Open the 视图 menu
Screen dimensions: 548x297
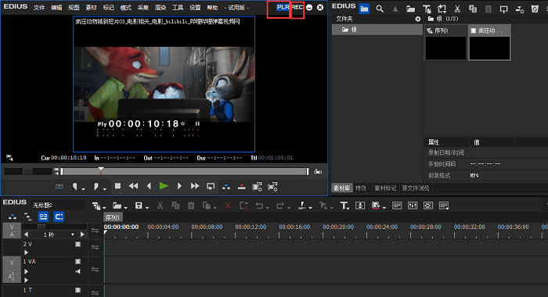[74, 7]
